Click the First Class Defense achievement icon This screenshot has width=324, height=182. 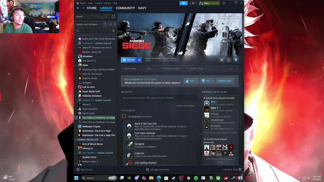point(129,136)
